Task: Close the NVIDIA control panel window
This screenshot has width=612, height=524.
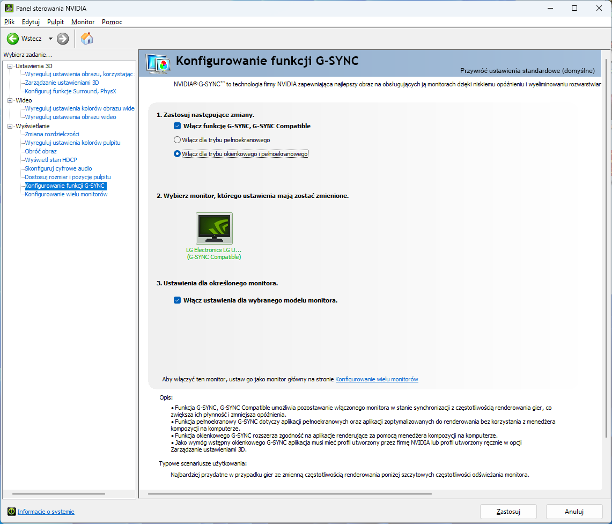Action: 599,8
